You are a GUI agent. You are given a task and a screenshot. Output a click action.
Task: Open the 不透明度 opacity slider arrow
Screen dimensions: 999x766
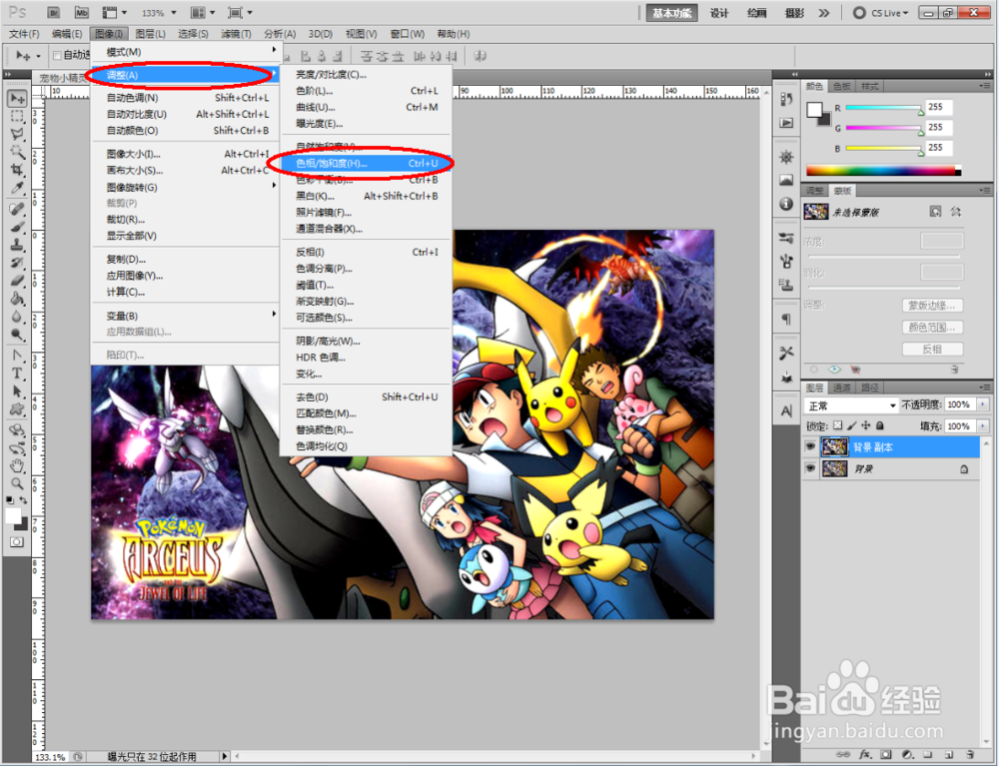(x=983, y=404)
